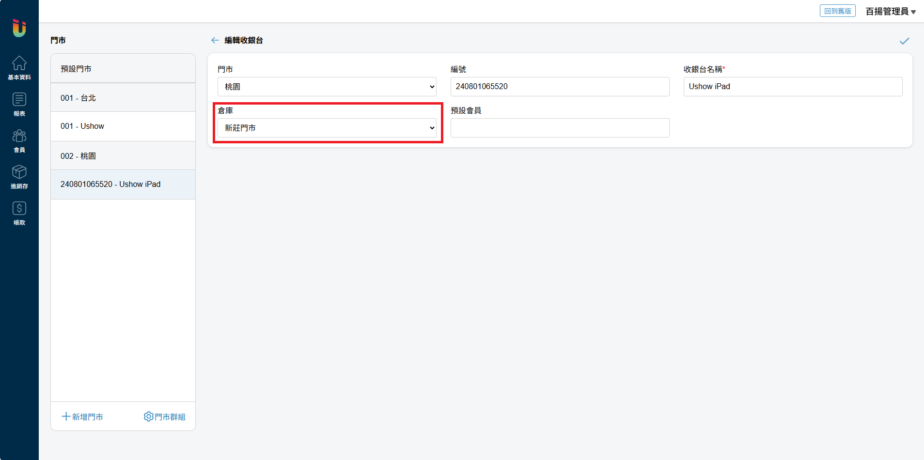The width and height of the screenshot is (924, 460).
Task: Click the 編號 input field
Action: point(560,87)
